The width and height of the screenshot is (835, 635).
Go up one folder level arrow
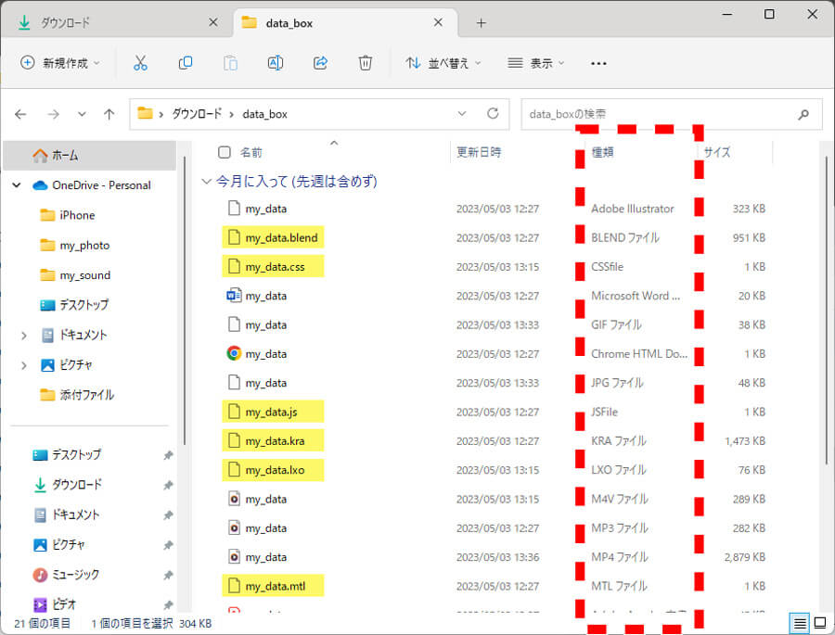click(109, 114)
